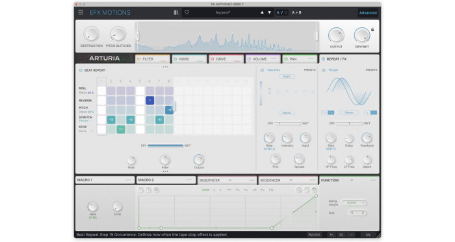
Task: Click the HERTZ label under Flanger Rate
Action: [331, 149]
